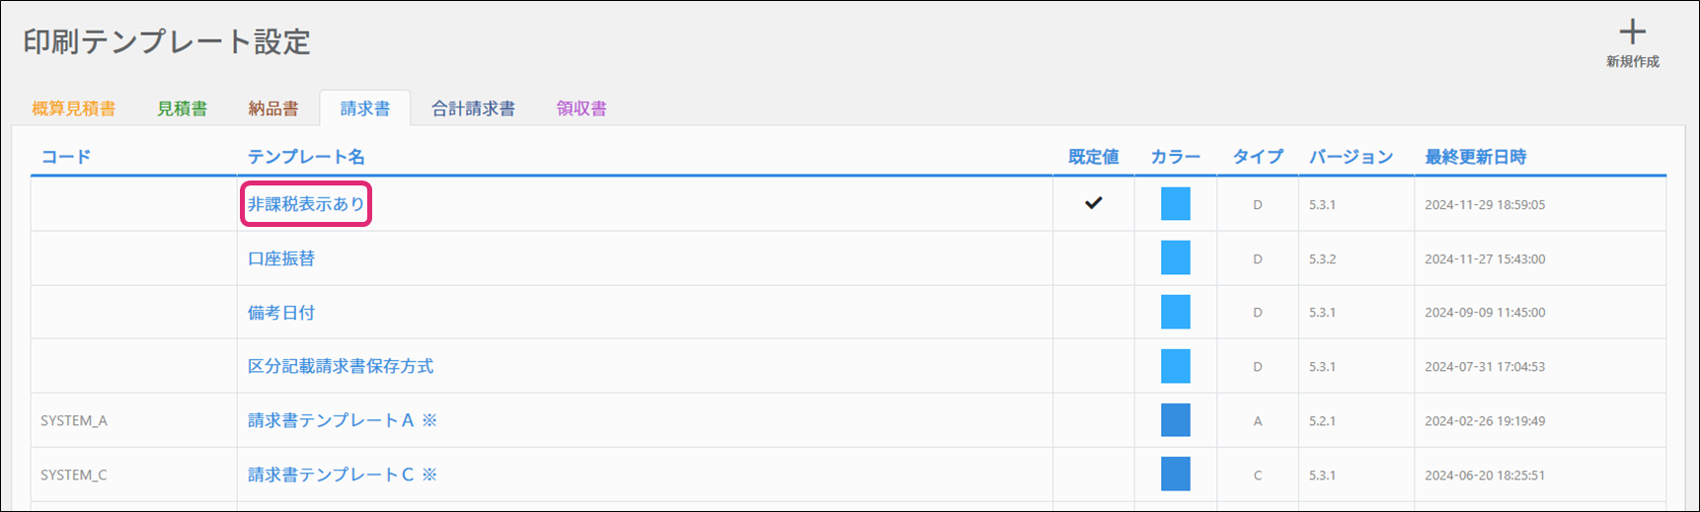Click the color swatch for 口座振替 row
The width and height of the screenshot is (1700, 512).
(x=1175, y=257)
